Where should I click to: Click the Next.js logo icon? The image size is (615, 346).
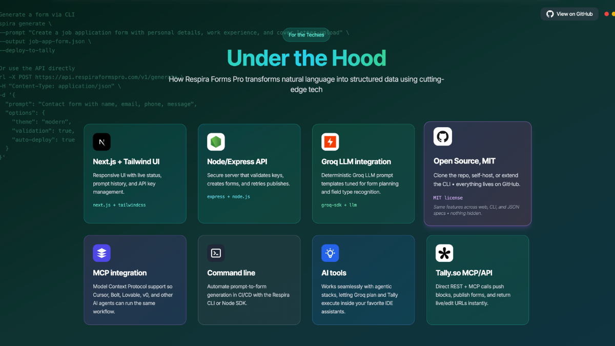point(101,141)
